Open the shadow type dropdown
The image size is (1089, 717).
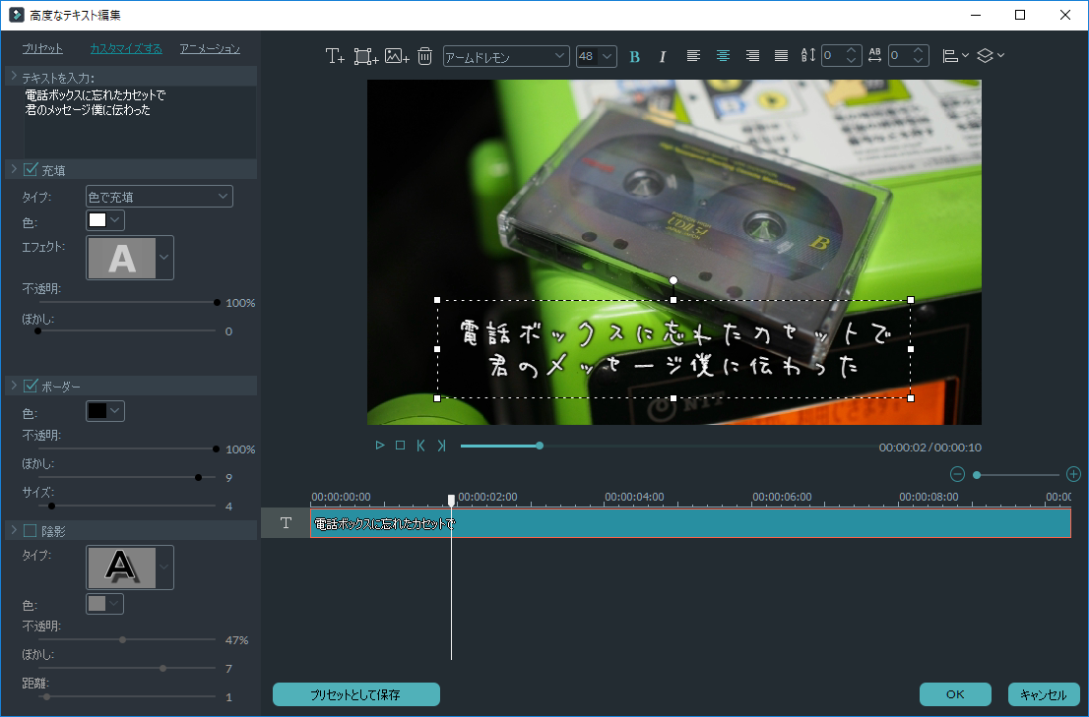130,568
